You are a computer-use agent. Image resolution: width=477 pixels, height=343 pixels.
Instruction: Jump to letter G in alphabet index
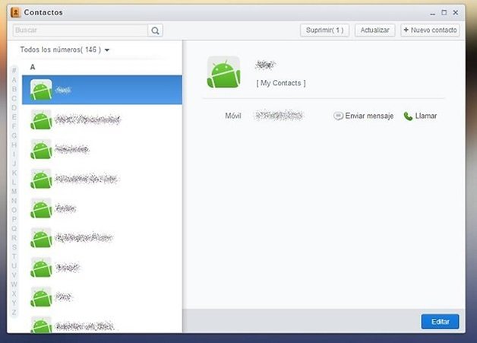point(14,135)
